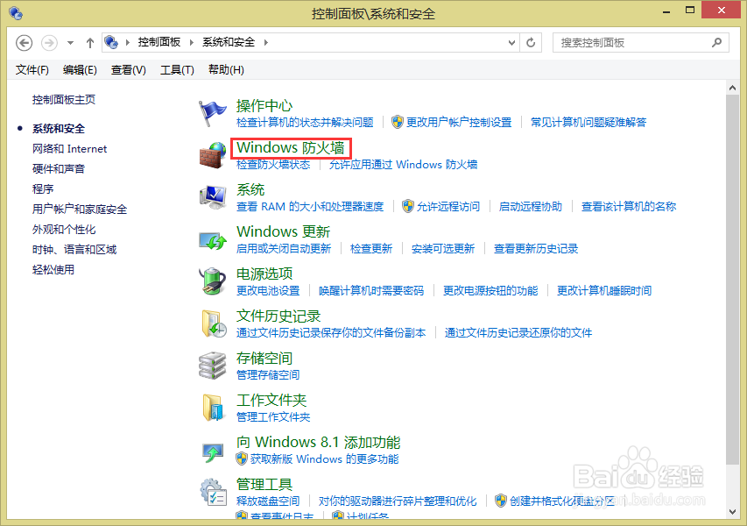Click the Power Options battery icon
The height and width of the screenshot is (526, 747).
[213, 281]
